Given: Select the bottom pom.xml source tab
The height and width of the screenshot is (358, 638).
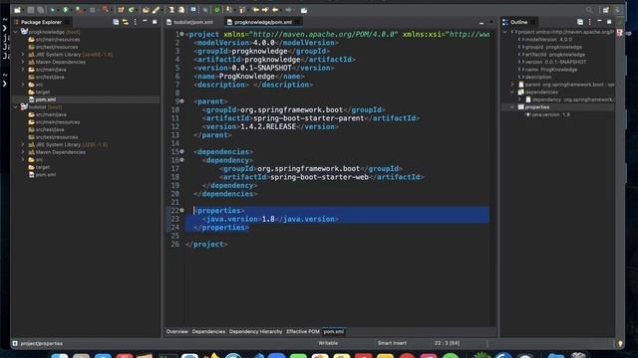Looking at the screenshot, I should [x=334, y=331].
